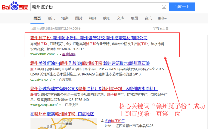This screenshot has width=208, height=129.
Task: Click the phone number 138-7975-4401 text
Action: click(79, 100)
